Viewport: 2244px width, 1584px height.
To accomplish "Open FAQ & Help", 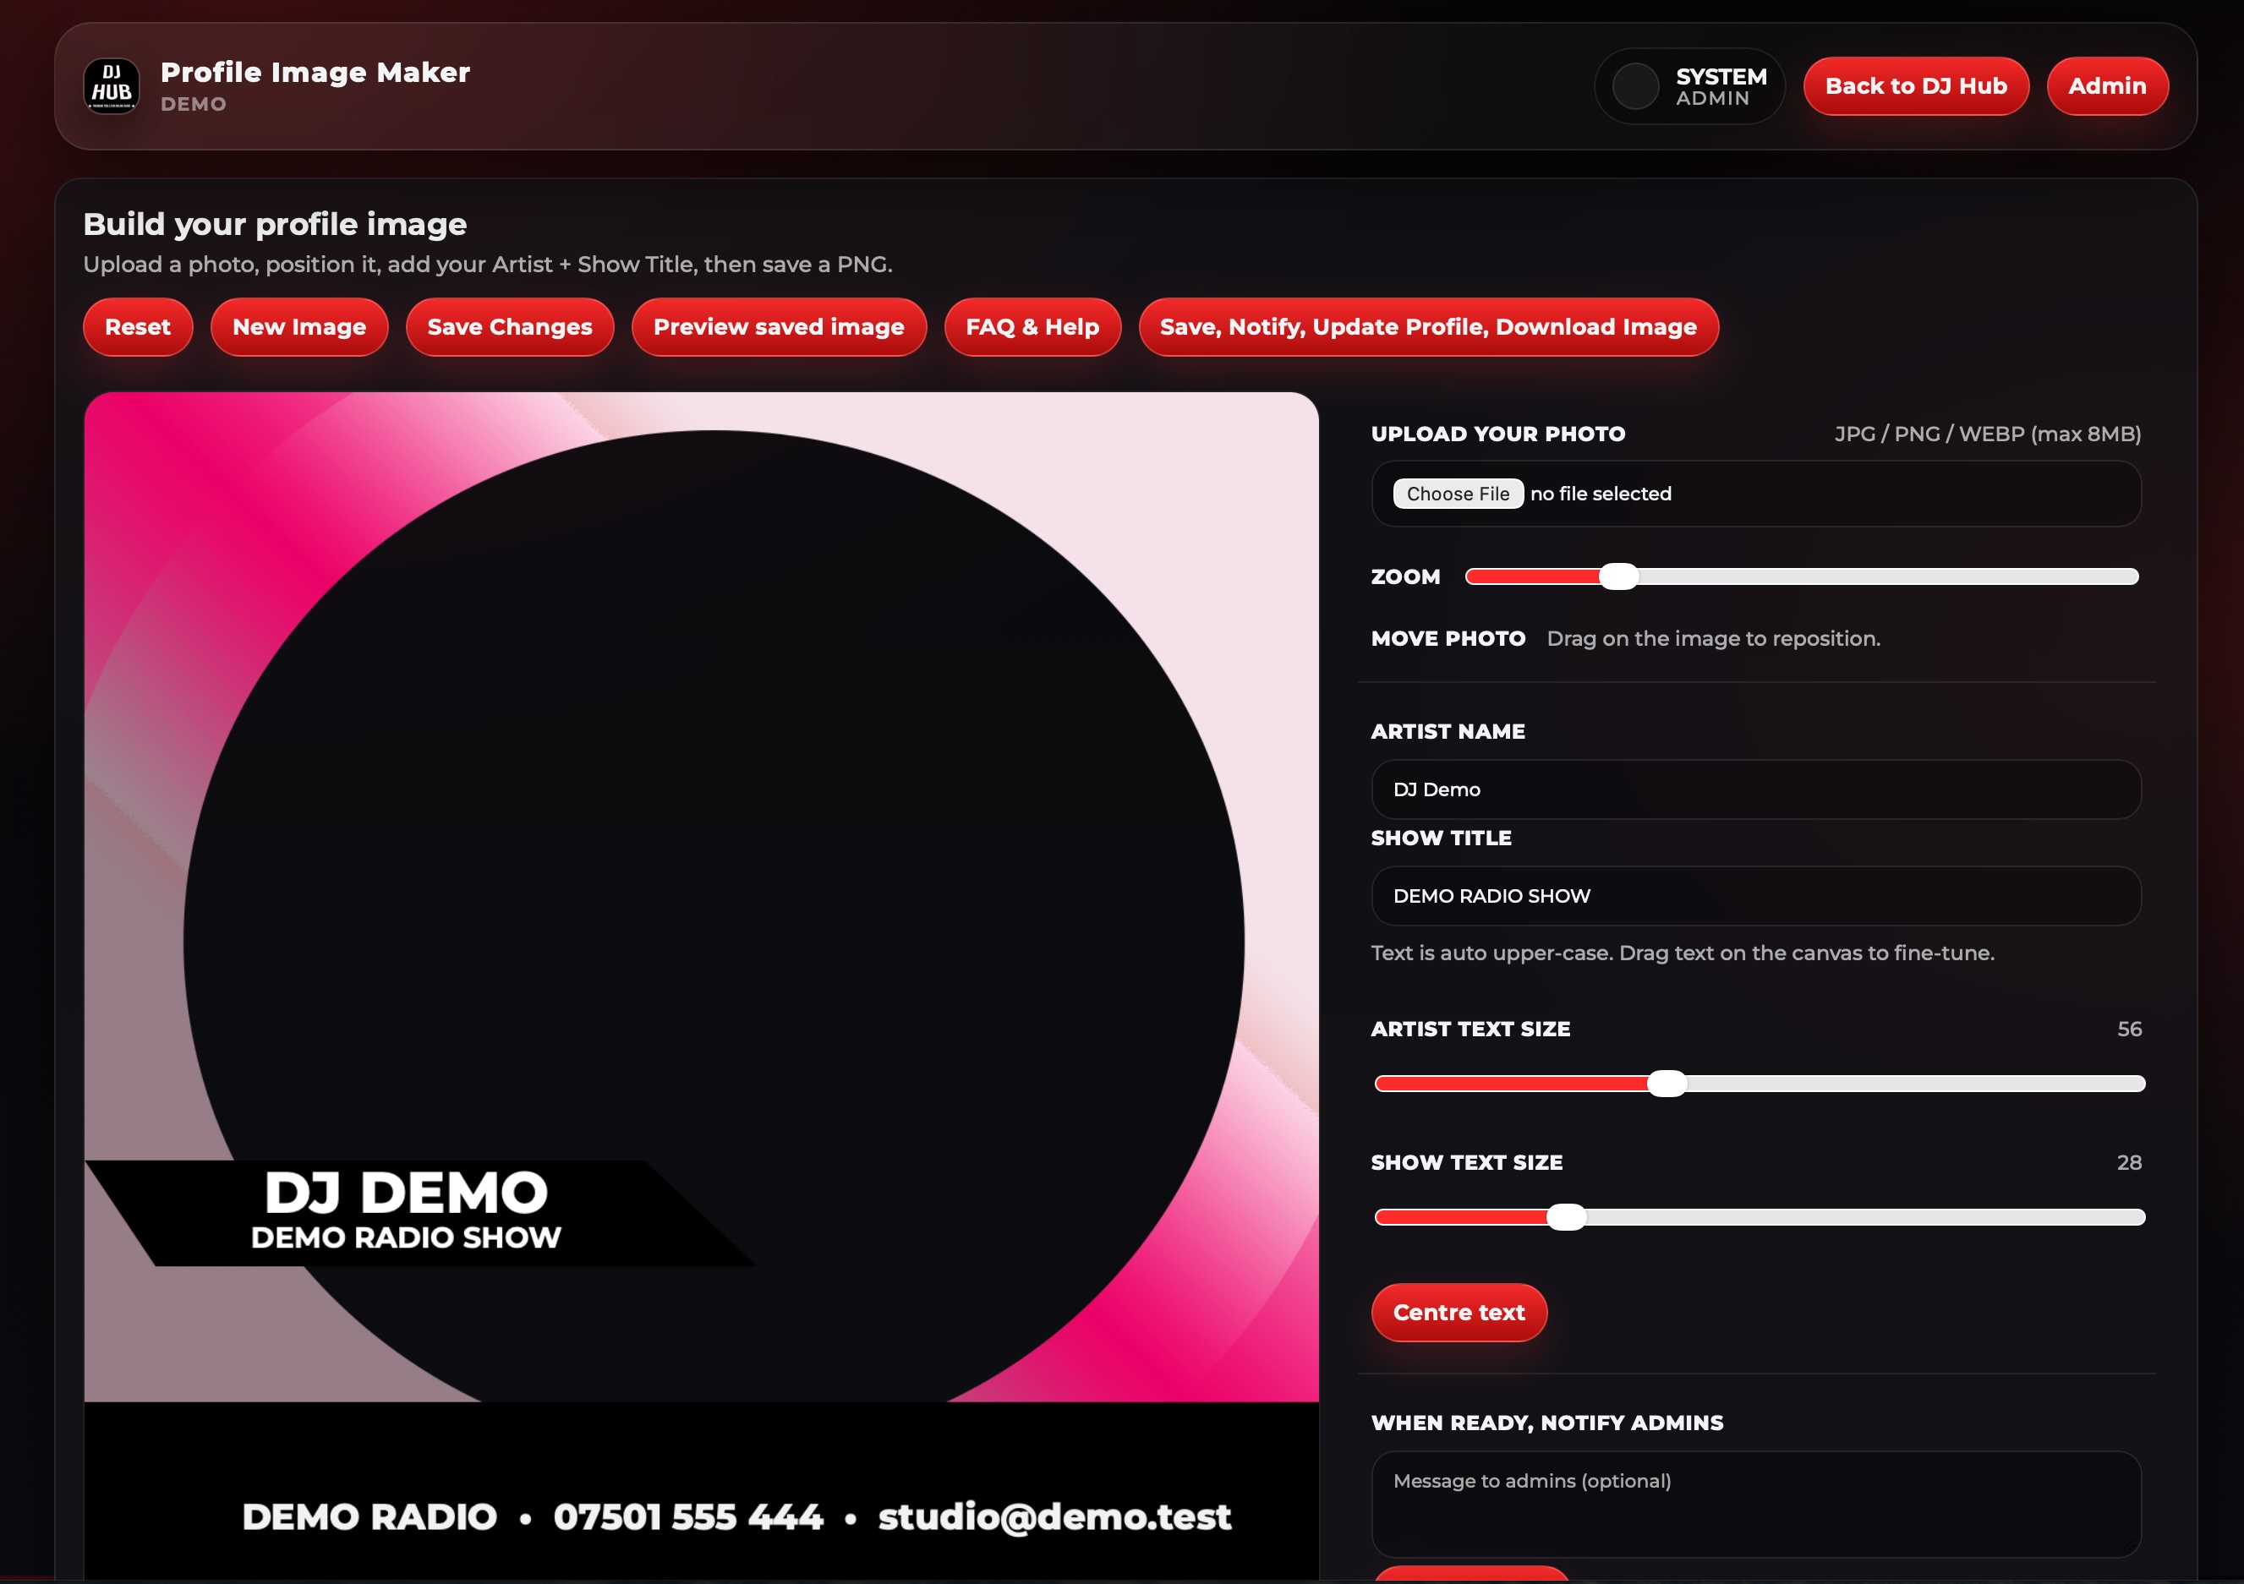I will click(1032, 327).
